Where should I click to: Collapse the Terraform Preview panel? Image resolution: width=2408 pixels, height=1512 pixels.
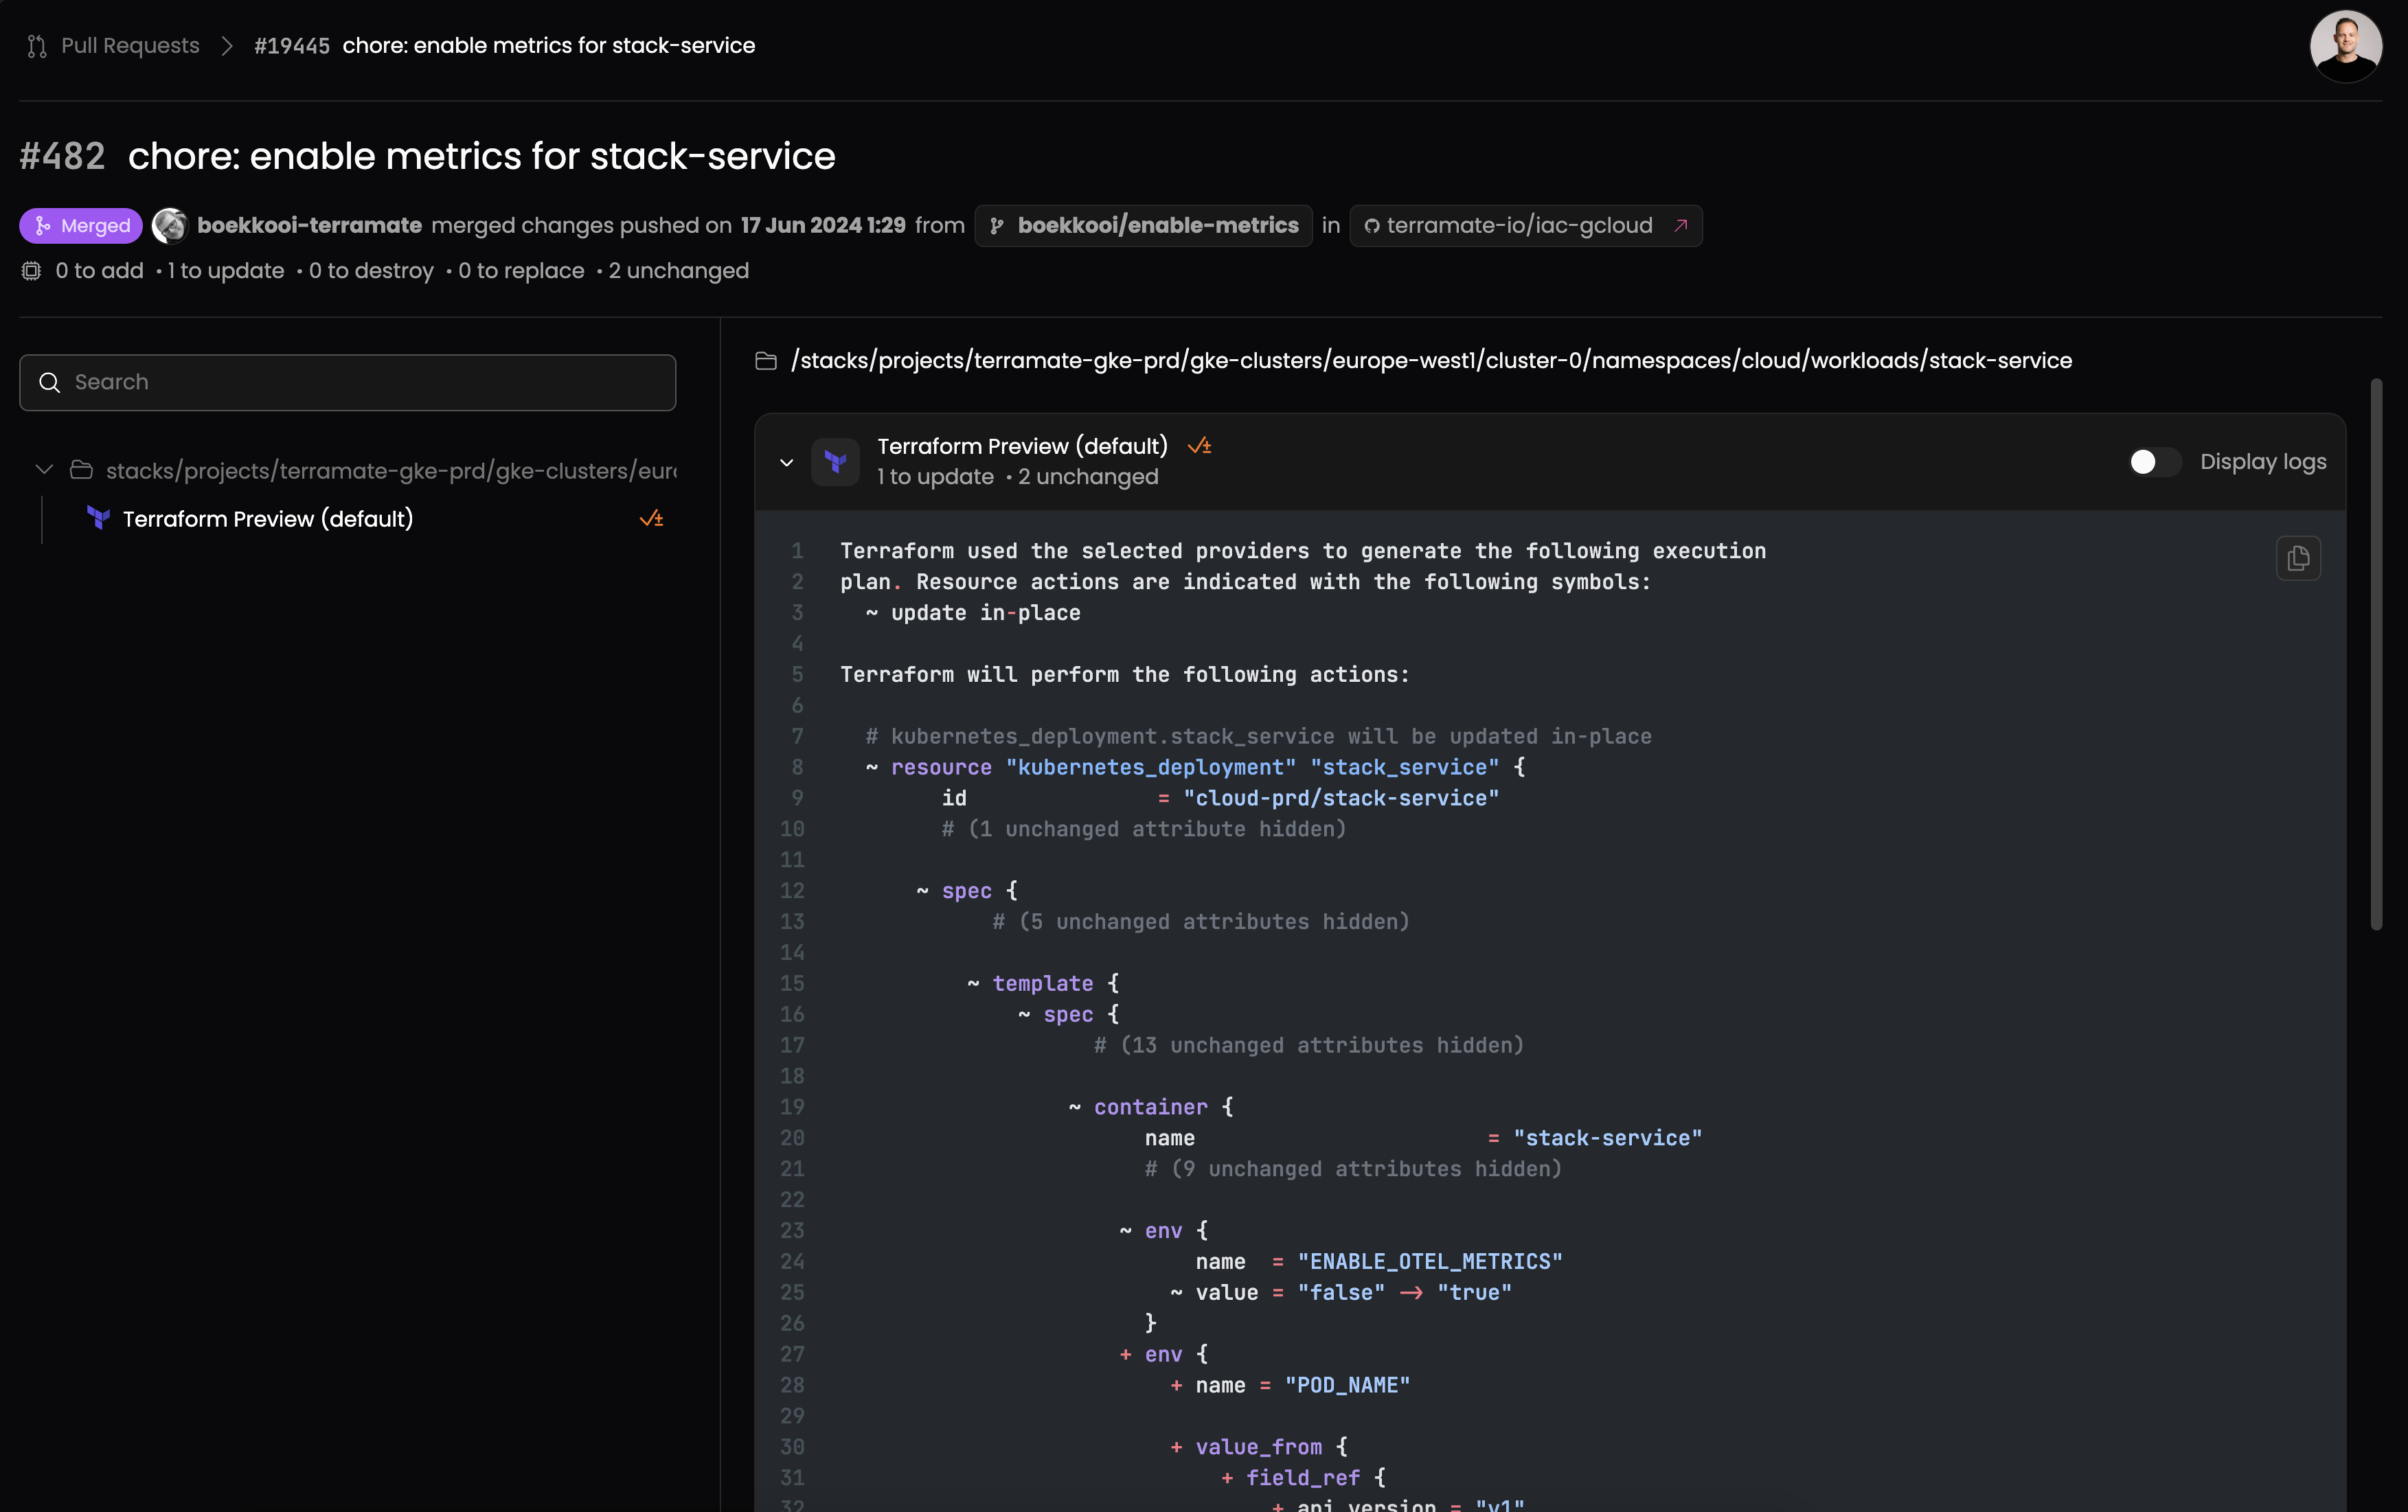tap(786, 462)
